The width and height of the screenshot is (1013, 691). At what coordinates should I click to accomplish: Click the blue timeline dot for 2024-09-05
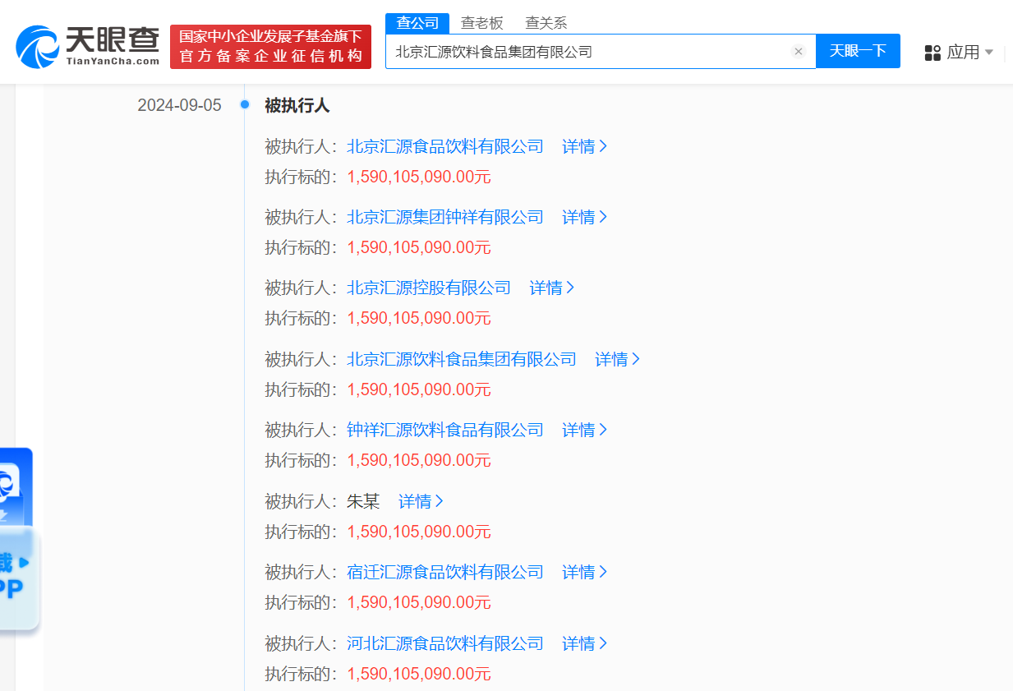244,105
